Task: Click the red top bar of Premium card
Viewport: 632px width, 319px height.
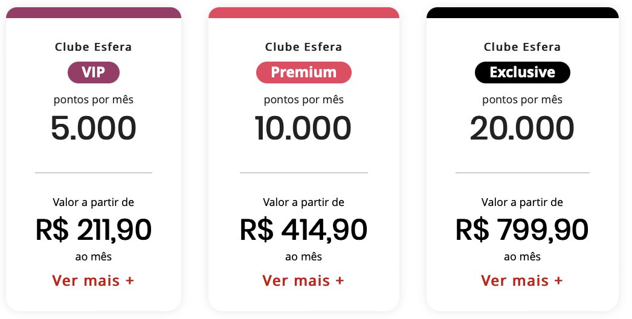Action: [303, 13]
